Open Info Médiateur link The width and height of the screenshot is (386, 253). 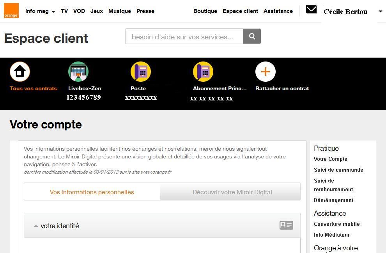click(332, 235)
